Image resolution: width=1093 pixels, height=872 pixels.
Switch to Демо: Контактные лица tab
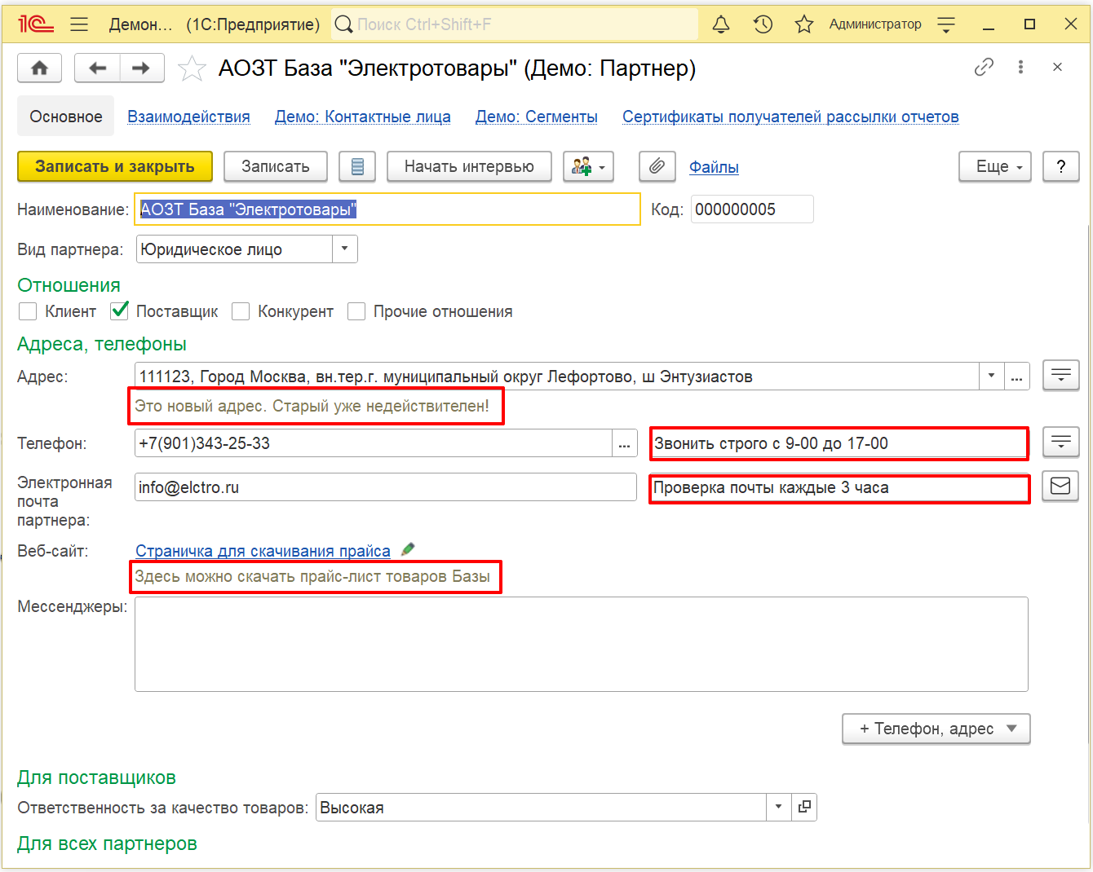coord(363,117)
